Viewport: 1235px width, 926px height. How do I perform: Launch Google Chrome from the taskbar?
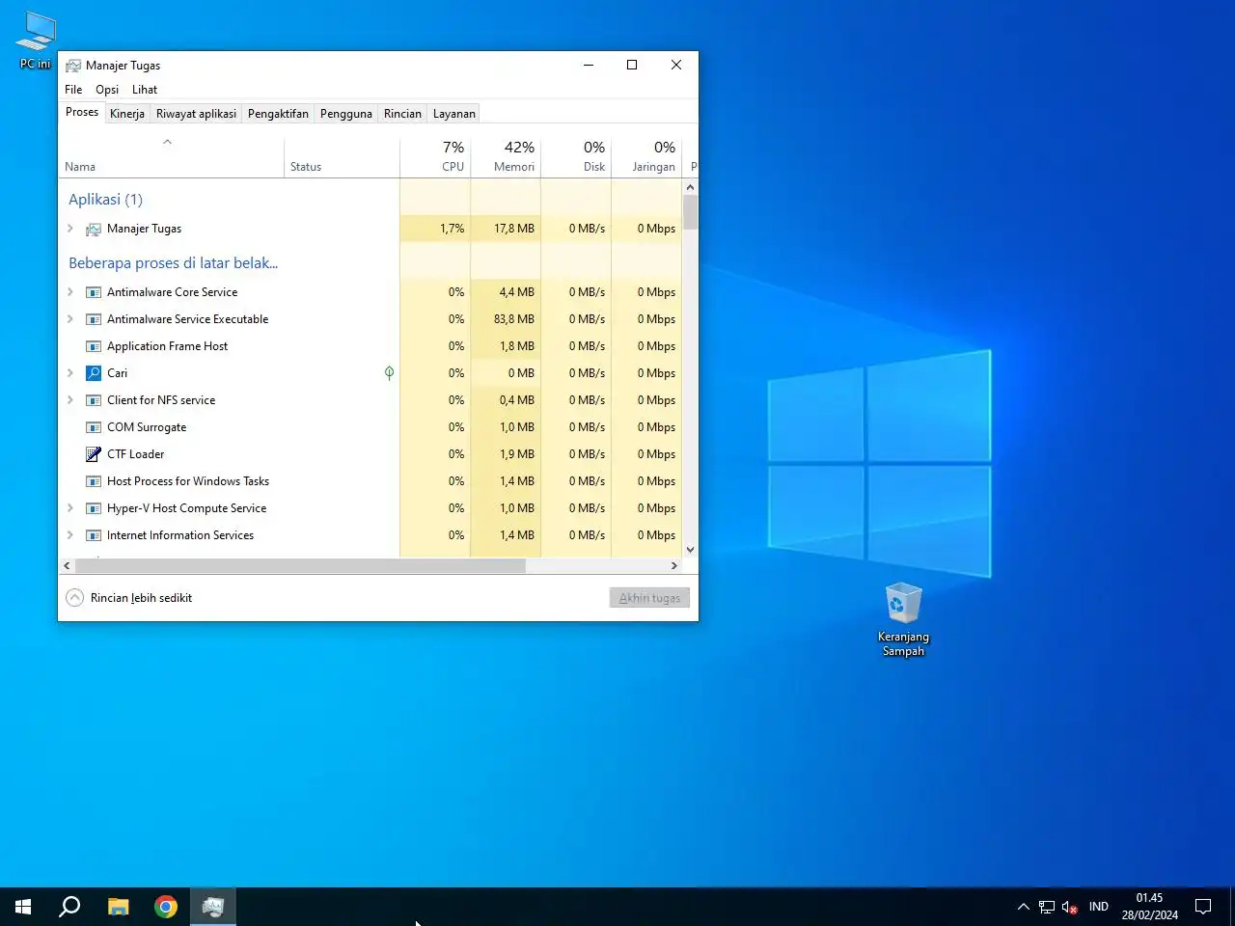pos(166,907)
